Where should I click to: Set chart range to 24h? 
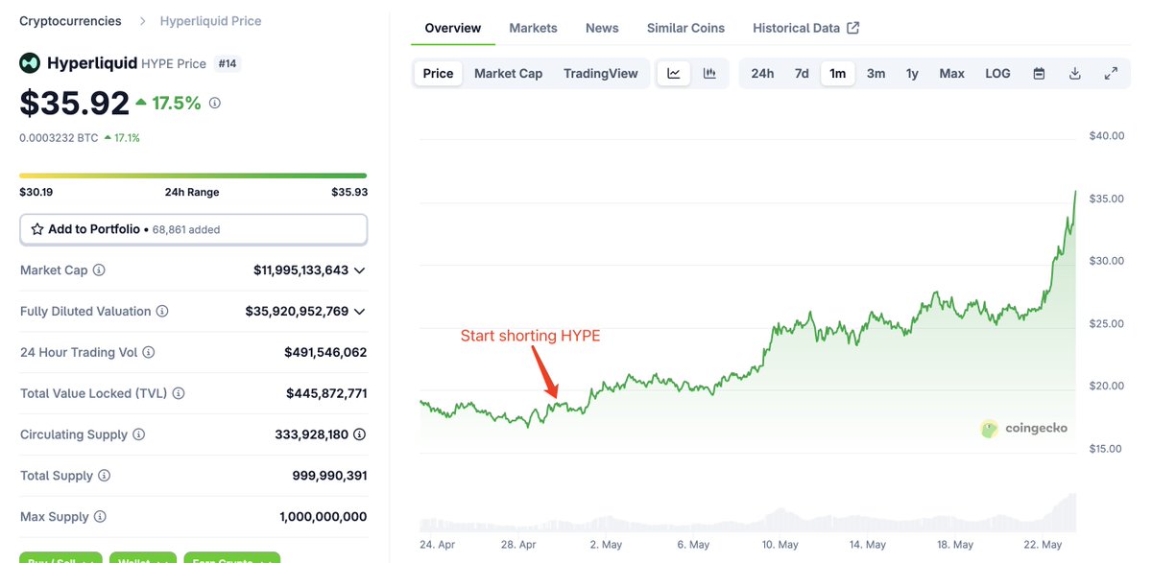pyautogui.click(x=762, y=73)
